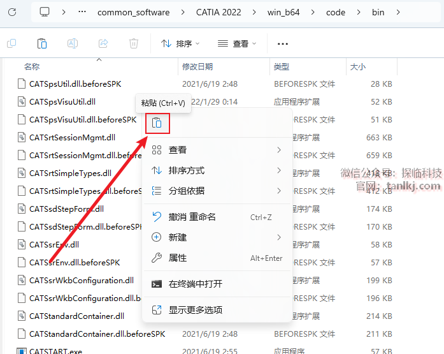
Task: Go to the CATIA 2022 folder in the breadcrumb
Action: point(218,12)
